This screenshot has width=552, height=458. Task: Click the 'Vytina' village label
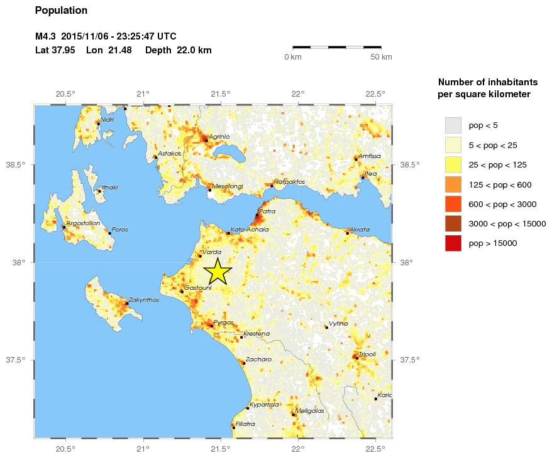click(x=338, y=324)
